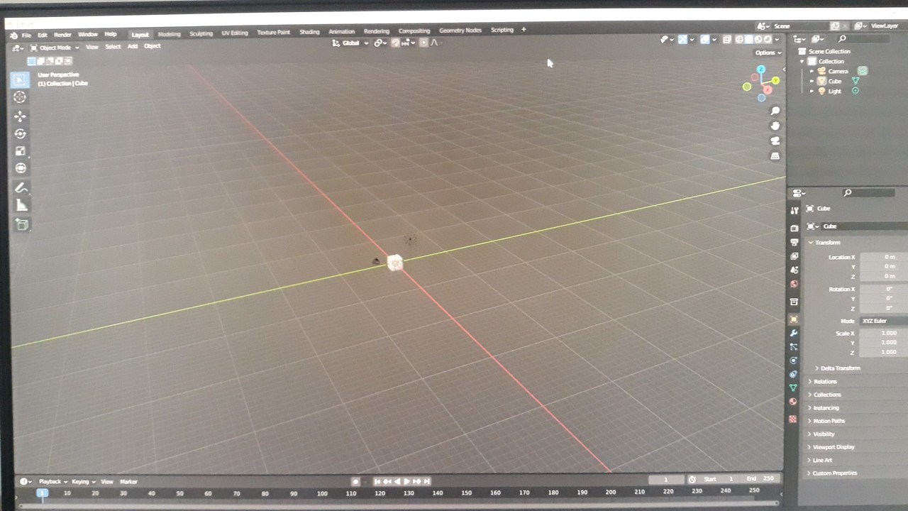
Task: Open the Render menu
Action: (x=62, y=35)
